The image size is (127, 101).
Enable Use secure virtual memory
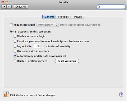pos(15,51)
